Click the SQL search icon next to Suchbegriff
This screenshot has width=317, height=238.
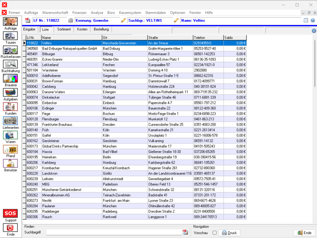[x=185, y=232]
